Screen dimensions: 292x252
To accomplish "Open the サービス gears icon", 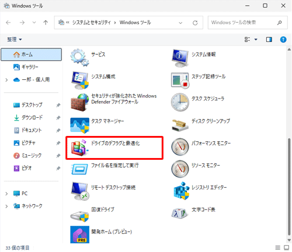I will tap(80, 57).
